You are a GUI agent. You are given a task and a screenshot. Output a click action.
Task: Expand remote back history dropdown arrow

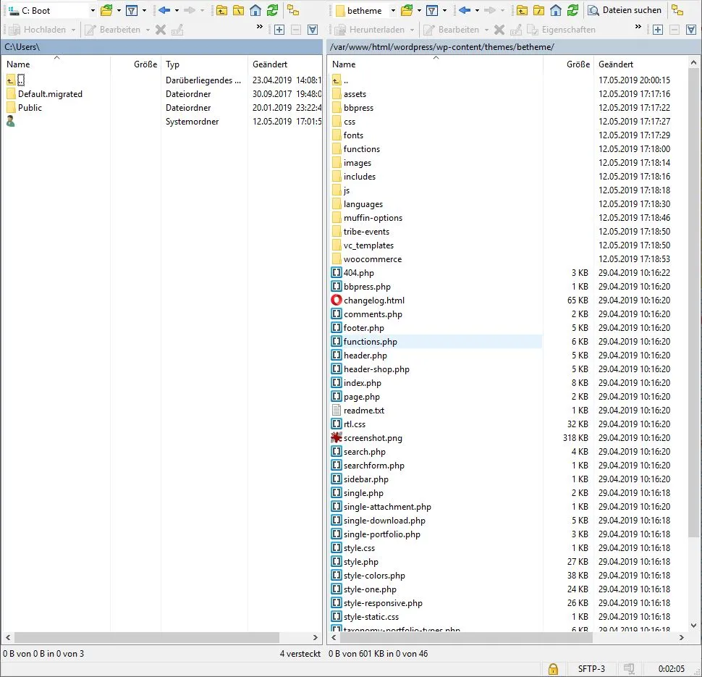[477, 10]
